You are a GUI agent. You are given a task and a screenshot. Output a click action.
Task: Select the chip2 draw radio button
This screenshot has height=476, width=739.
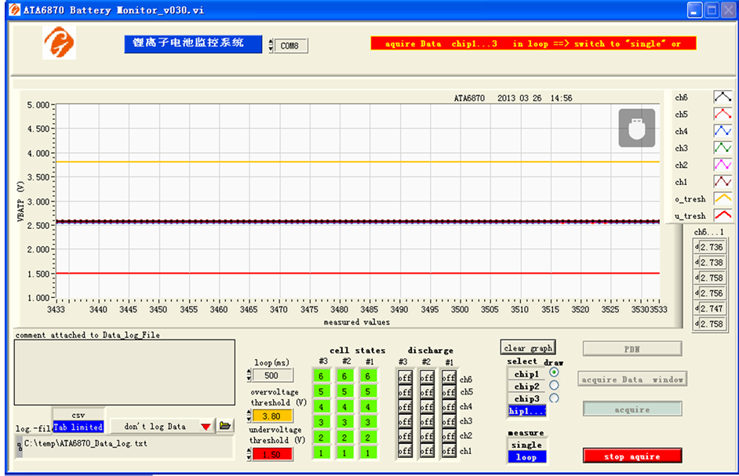click(x=555, y=385)
